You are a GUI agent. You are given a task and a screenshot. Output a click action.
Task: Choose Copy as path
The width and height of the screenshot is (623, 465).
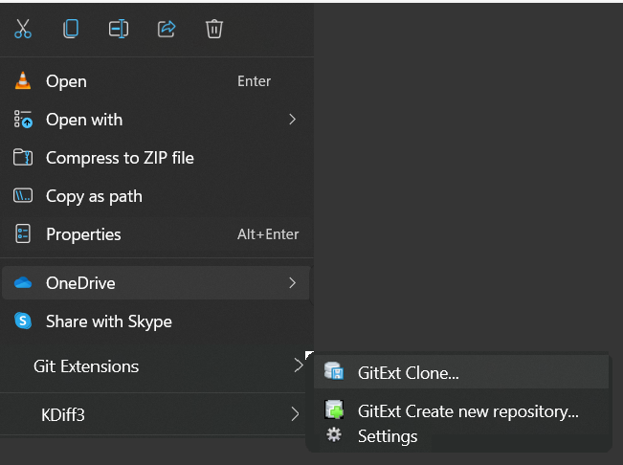click(94, 196)
